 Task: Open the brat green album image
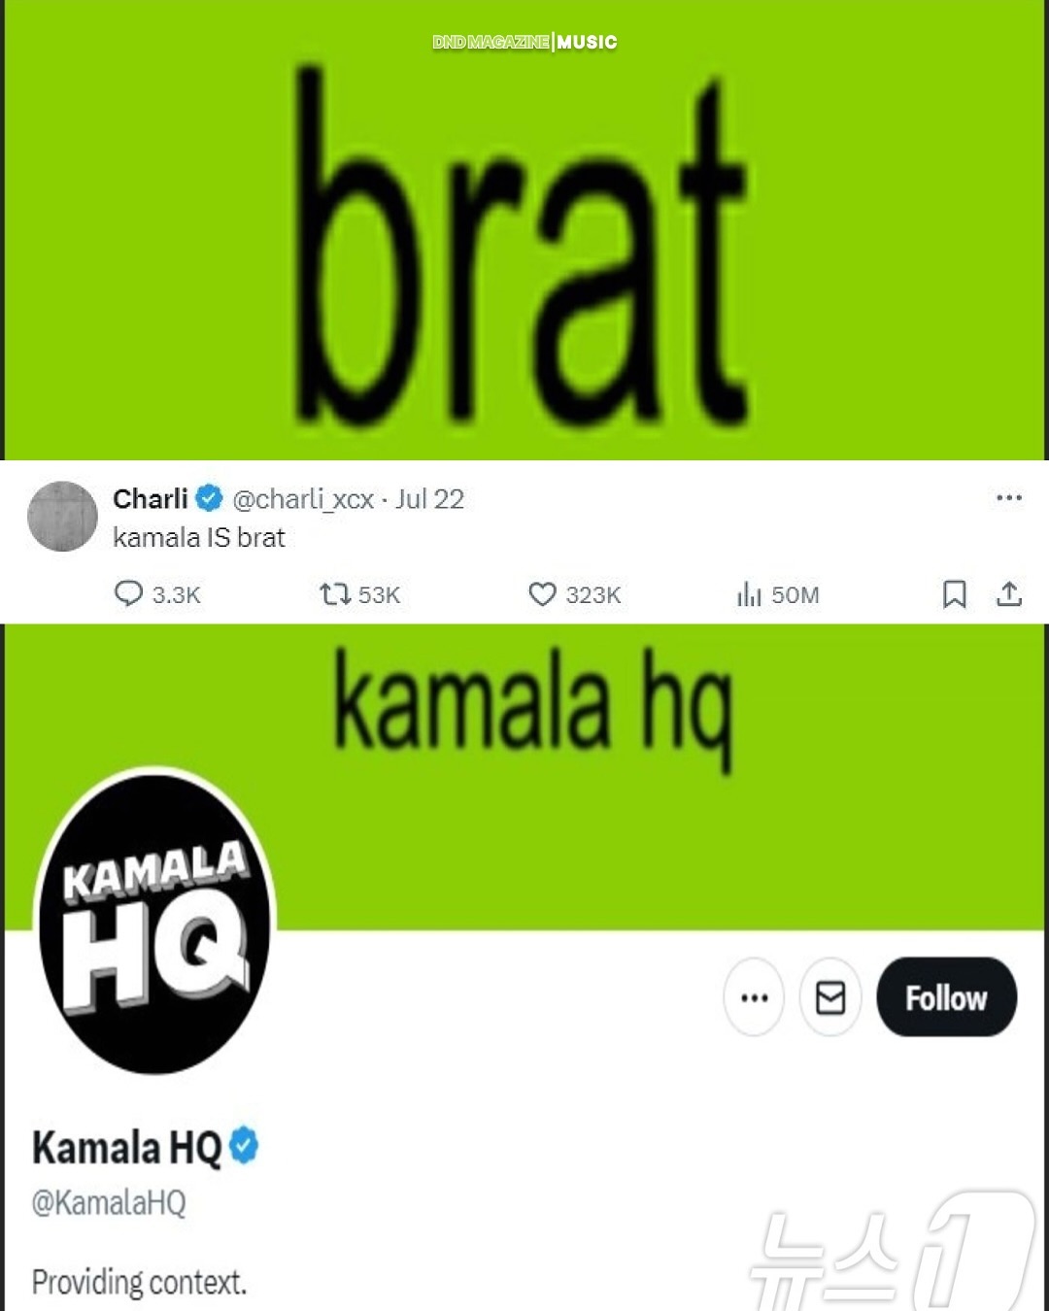tap(524, 230)
